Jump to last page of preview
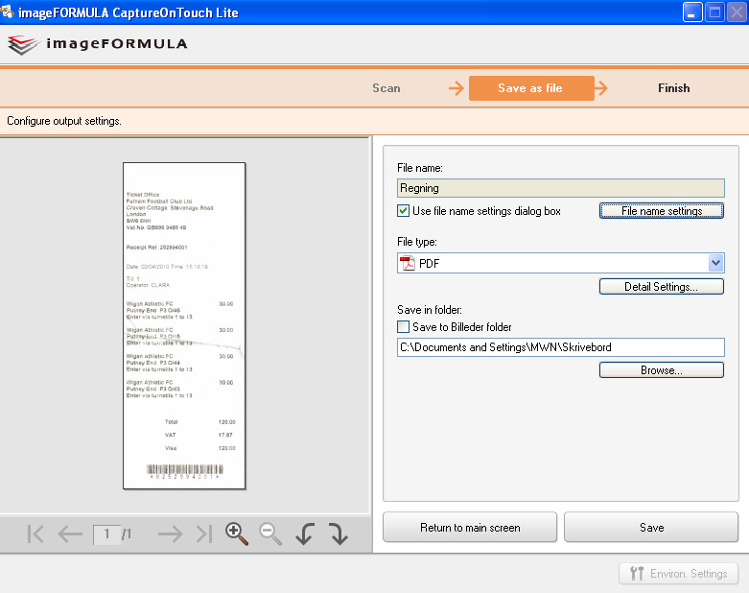The image size is (749, 593). [204, 534]
